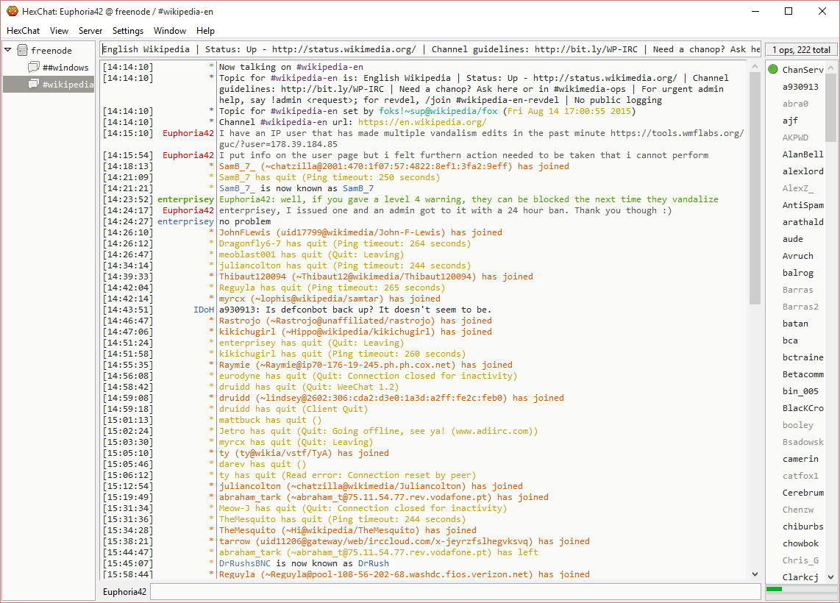Viewport: 840px width, 603px height.
Task: Select batan in the user list
Action: (x=795, y=324)
